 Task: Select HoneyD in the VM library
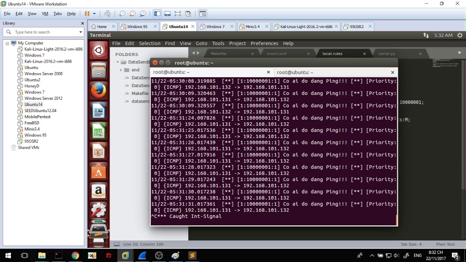32,86
